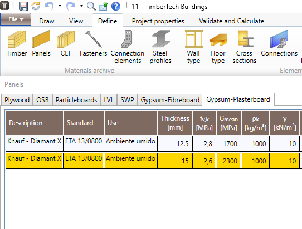Click the Gmean value 2300 cell
This screenshot has height=229, width=302.
(228, 161)
